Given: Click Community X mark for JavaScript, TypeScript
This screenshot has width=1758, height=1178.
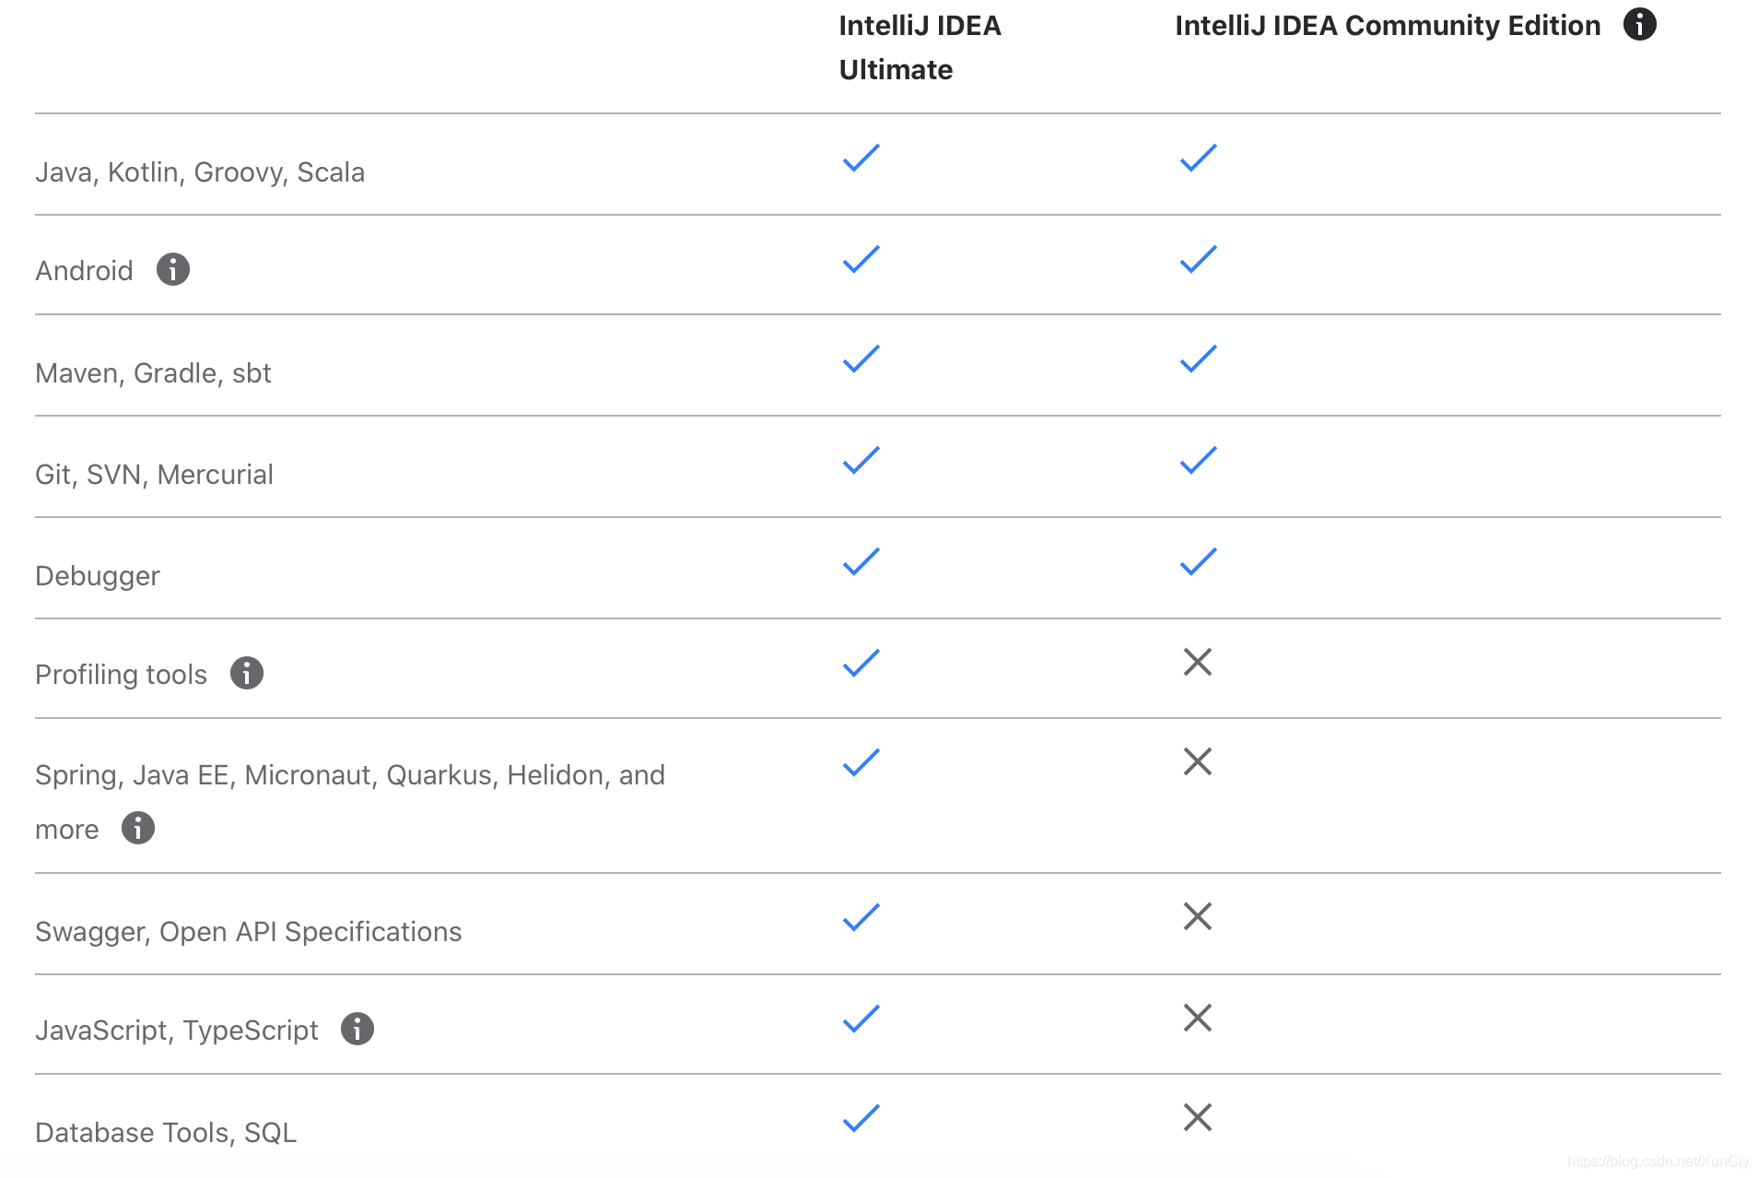Looking at the screenshot, I should point(1197,1018).
